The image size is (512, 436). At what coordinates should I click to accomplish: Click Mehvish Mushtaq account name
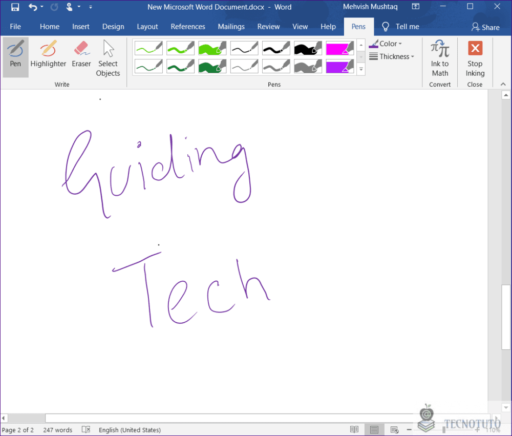370,7
